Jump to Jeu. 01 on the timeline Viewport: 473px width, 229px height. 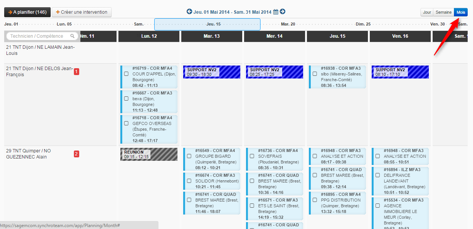point(11,24)
